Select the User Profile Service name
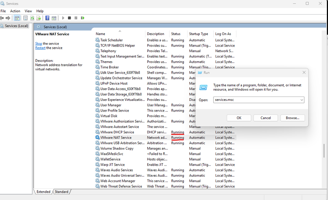Screen dimensions: 328x200 pyautogui.click(x=115, y=110)
